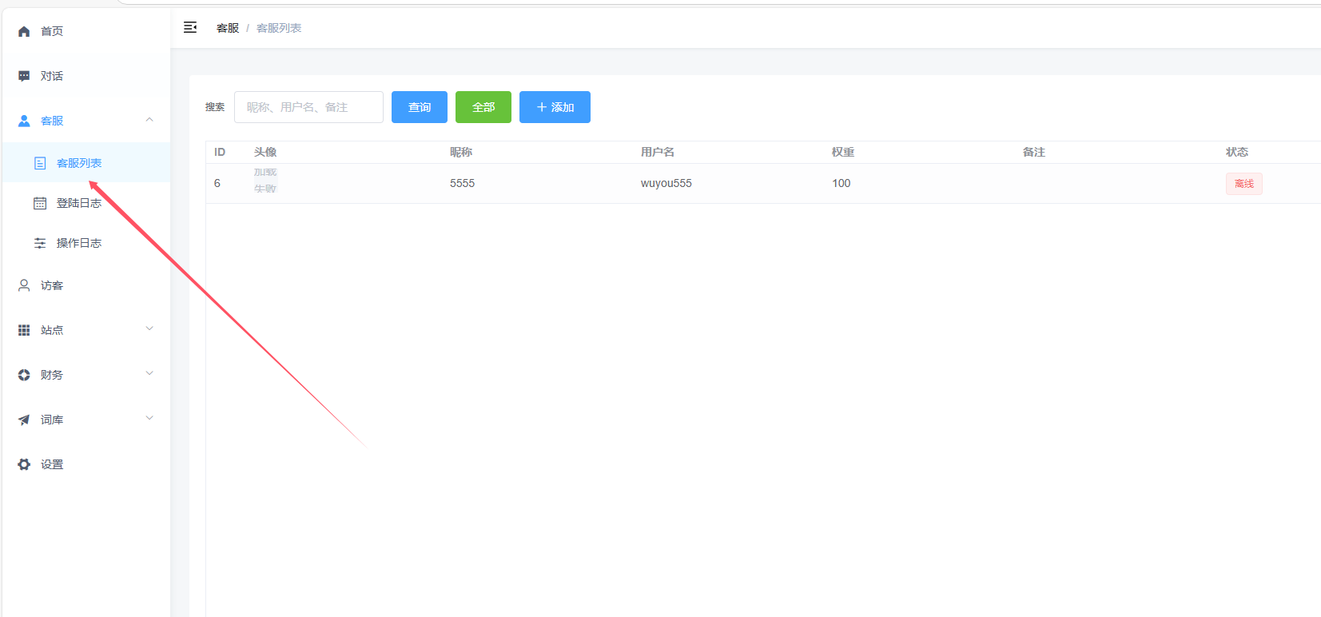Click the 权重 column header

tap(843, 152)
